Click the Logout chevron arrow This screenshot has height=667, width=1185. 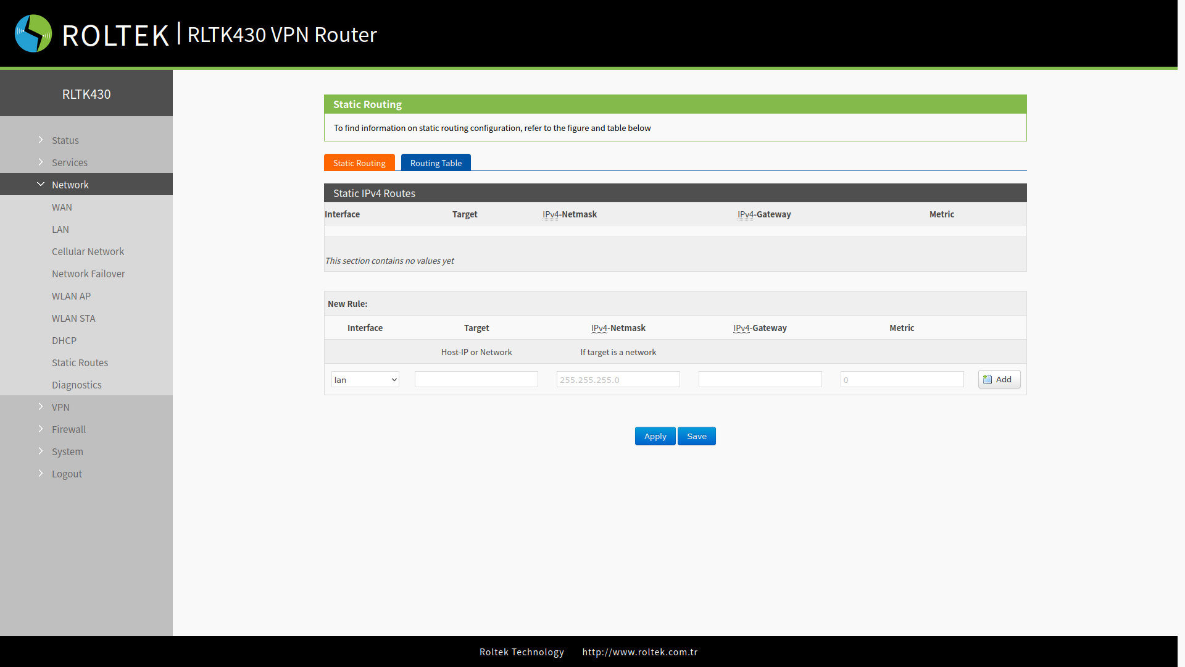click(x=41, y=473)
